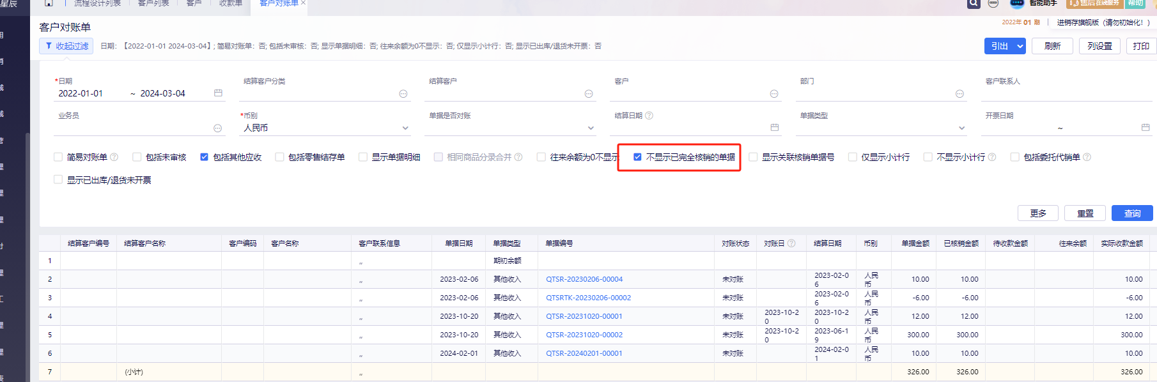The height and width of the screenshot is (382, 1157).
Task: Click end date field 2024-03-04
Action: tap(162, 93)
